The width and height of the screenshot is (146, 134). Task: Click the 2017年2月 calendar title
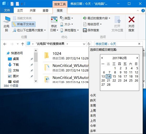[119, 58]
